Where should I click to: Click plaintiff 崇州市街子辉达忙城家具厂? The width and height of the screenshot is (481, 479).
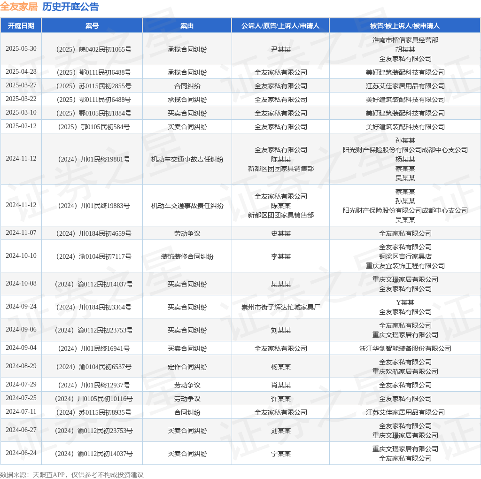281,307
